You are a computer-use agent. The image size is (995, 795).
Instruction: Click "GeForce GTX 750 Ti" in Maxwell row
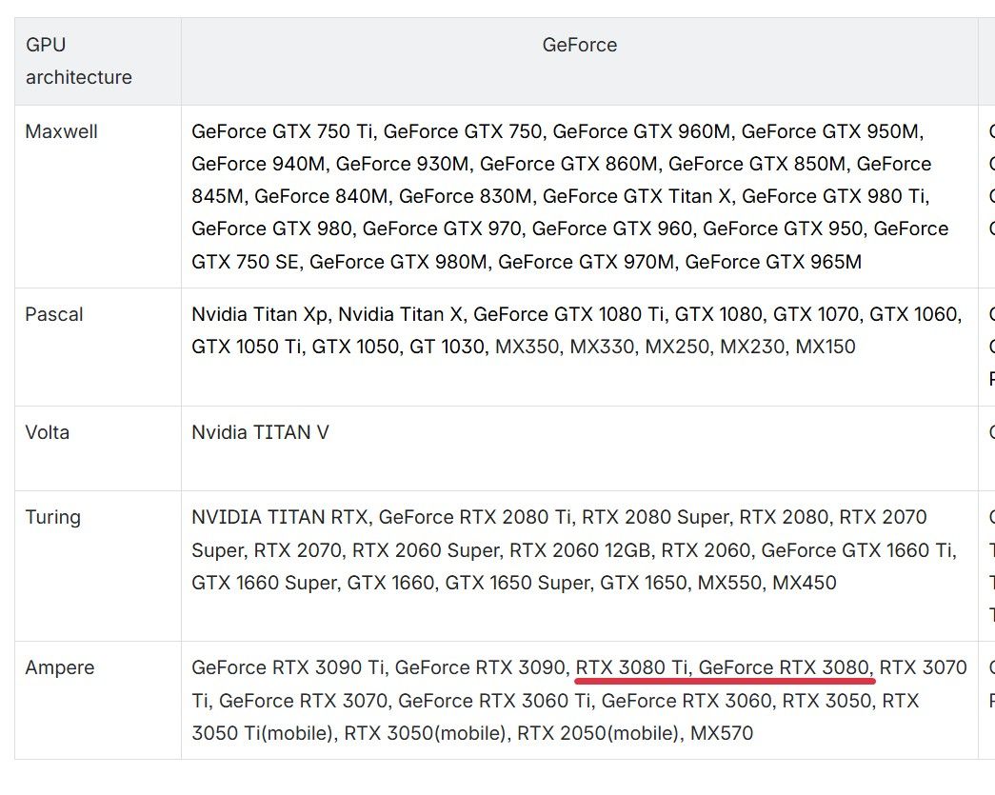click(x=282, y=131)
